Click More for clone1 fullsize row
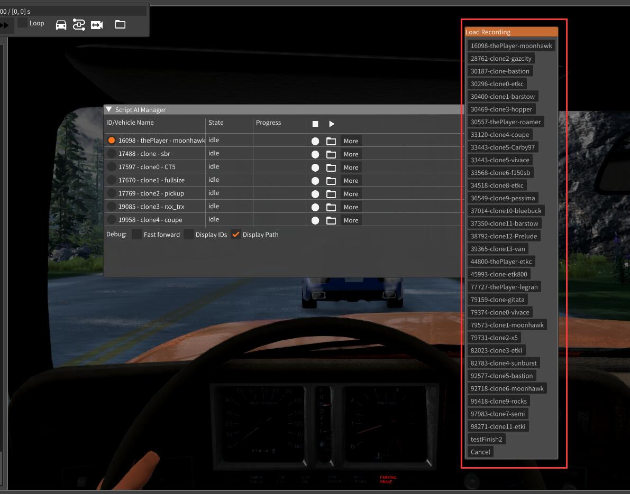This screenshot has width=630, height=494. 351,181
